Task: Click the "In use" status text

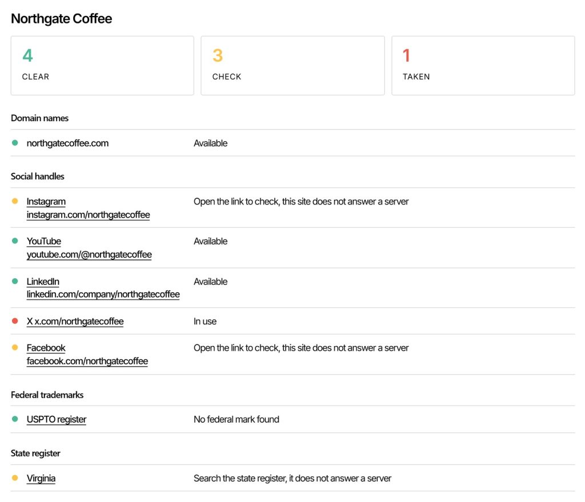Action: (205, 322)
